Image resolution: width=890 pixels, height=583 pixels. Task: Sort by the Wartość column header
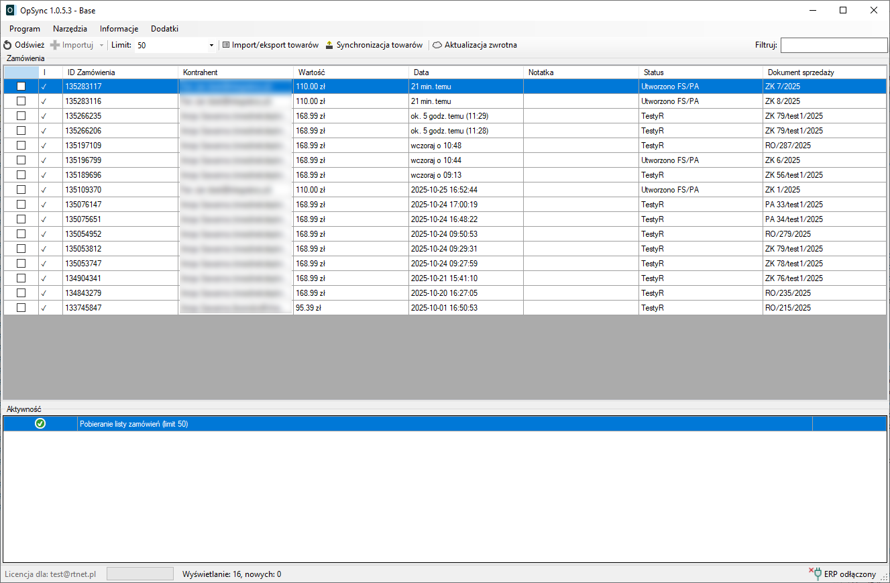pos(350,72)
